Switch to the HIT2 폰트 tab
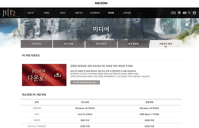This screenshot has height=128, width=199. click(69, 44)
